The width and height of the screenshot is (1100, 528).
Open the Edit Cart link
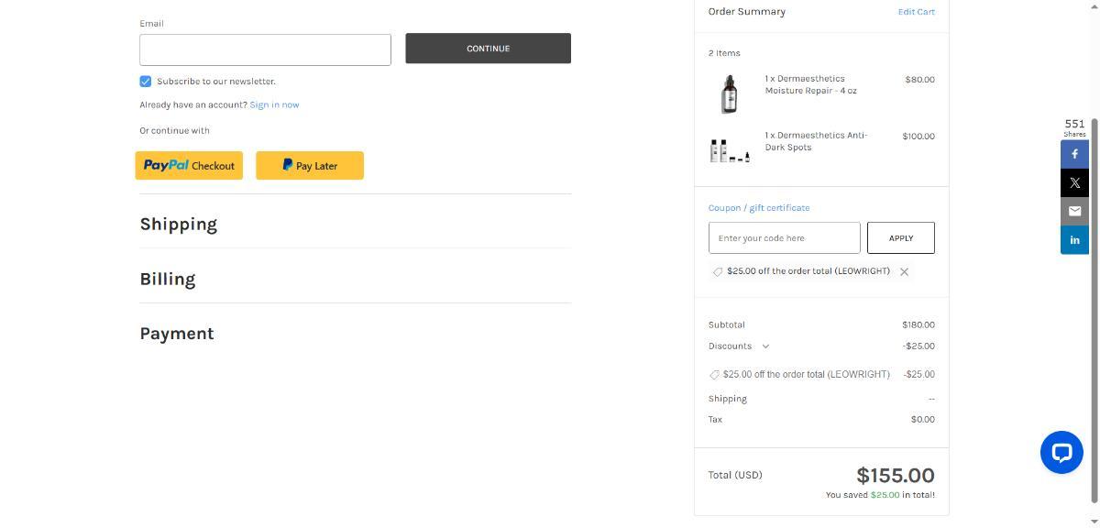916,12
